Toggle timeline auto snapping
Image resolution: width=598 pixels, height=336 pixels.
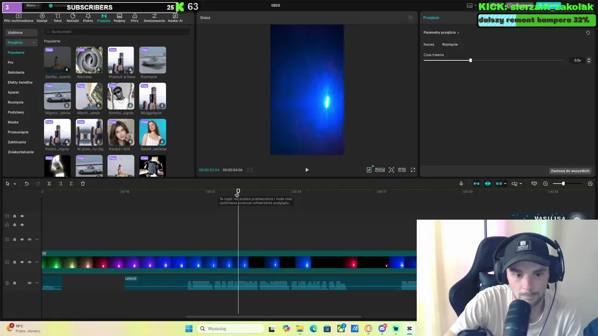[x=488, y=183]
